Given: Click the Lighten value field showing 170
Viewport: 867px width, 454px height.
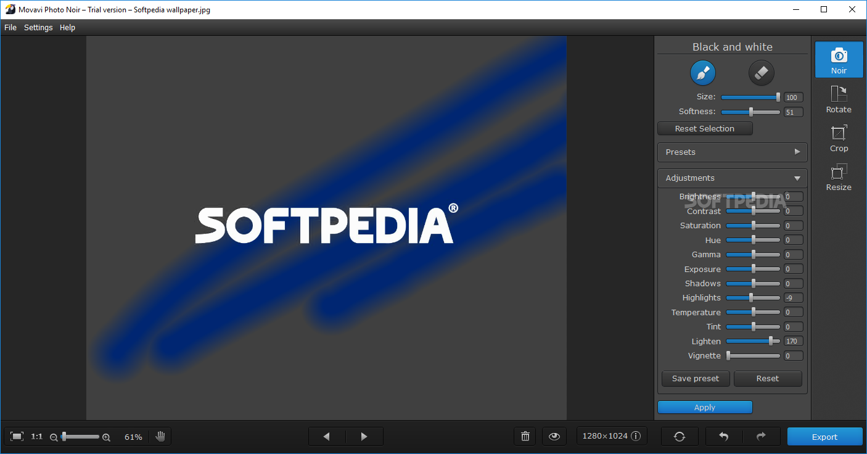Looking at the screenshot, I should [793, 341].
